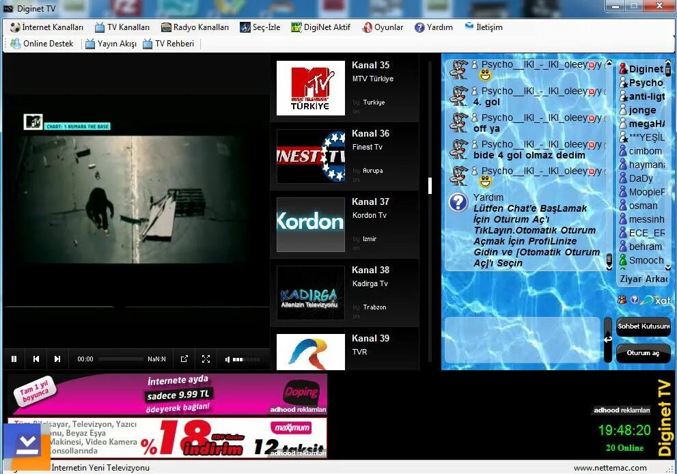Click the chat send arrow button
Viewport: 677px width, 474px height.
[608, 339]
